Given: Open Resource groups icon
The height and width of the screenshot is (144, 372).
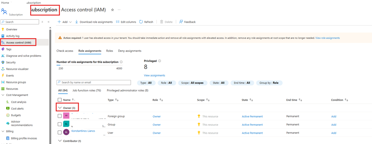Looking at the screenshot, I should [x=3, y=82].
